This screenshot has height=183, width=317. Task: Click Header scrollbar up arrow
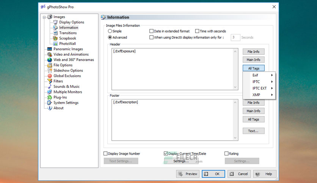(235, 51)
